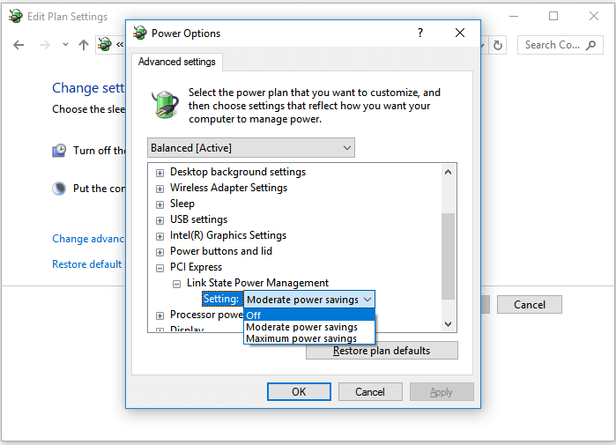Close the Power Options dialog

point(459,33)
